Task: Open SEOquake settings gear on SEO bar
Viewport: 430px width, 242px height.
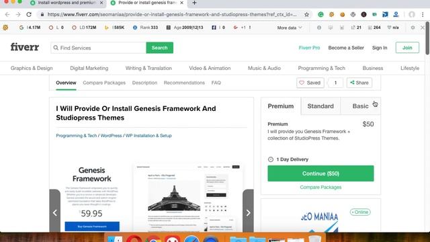Action: (413, 28)
